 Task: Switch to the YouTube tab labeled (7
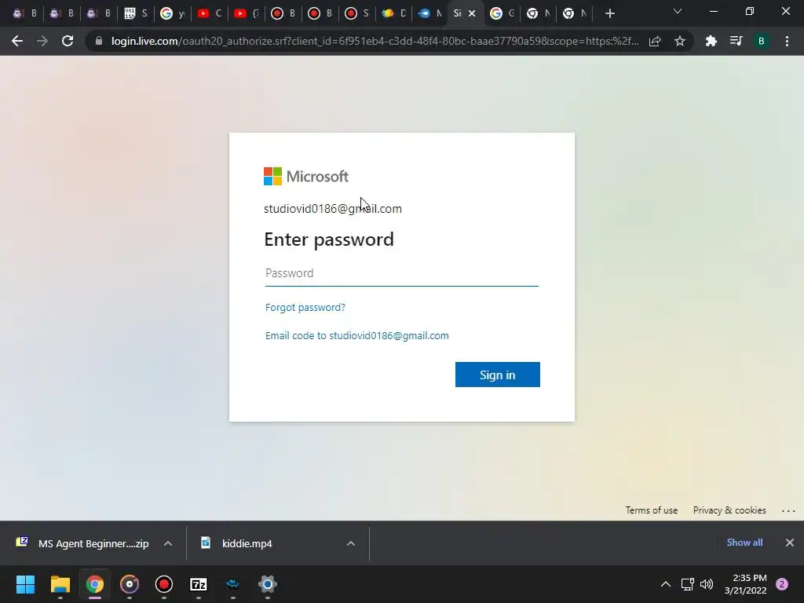point(246,13)
